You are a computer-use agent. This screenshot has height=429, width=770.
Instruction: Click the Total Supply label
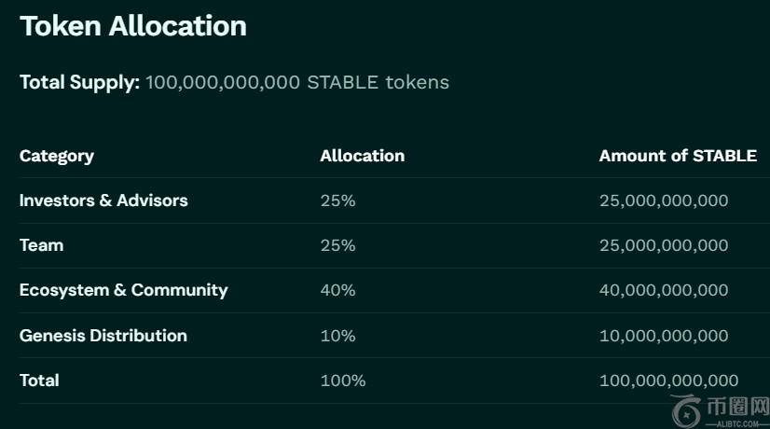click(79, 82)
